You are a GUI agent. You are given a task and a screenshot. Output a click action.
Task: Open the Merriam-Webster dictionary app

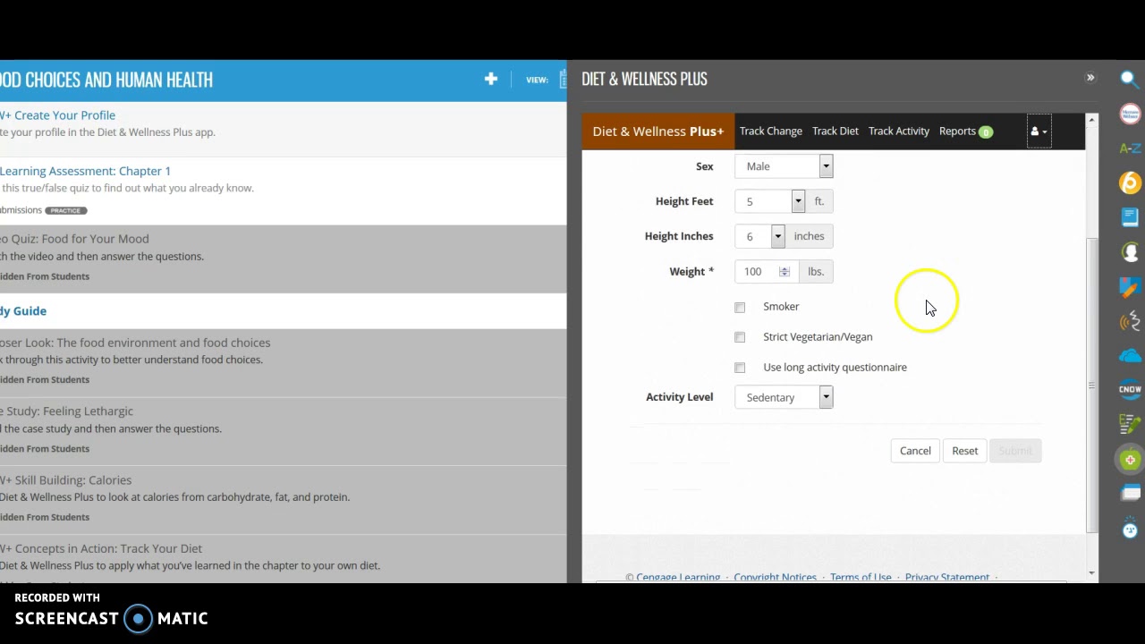point(1130,114)
